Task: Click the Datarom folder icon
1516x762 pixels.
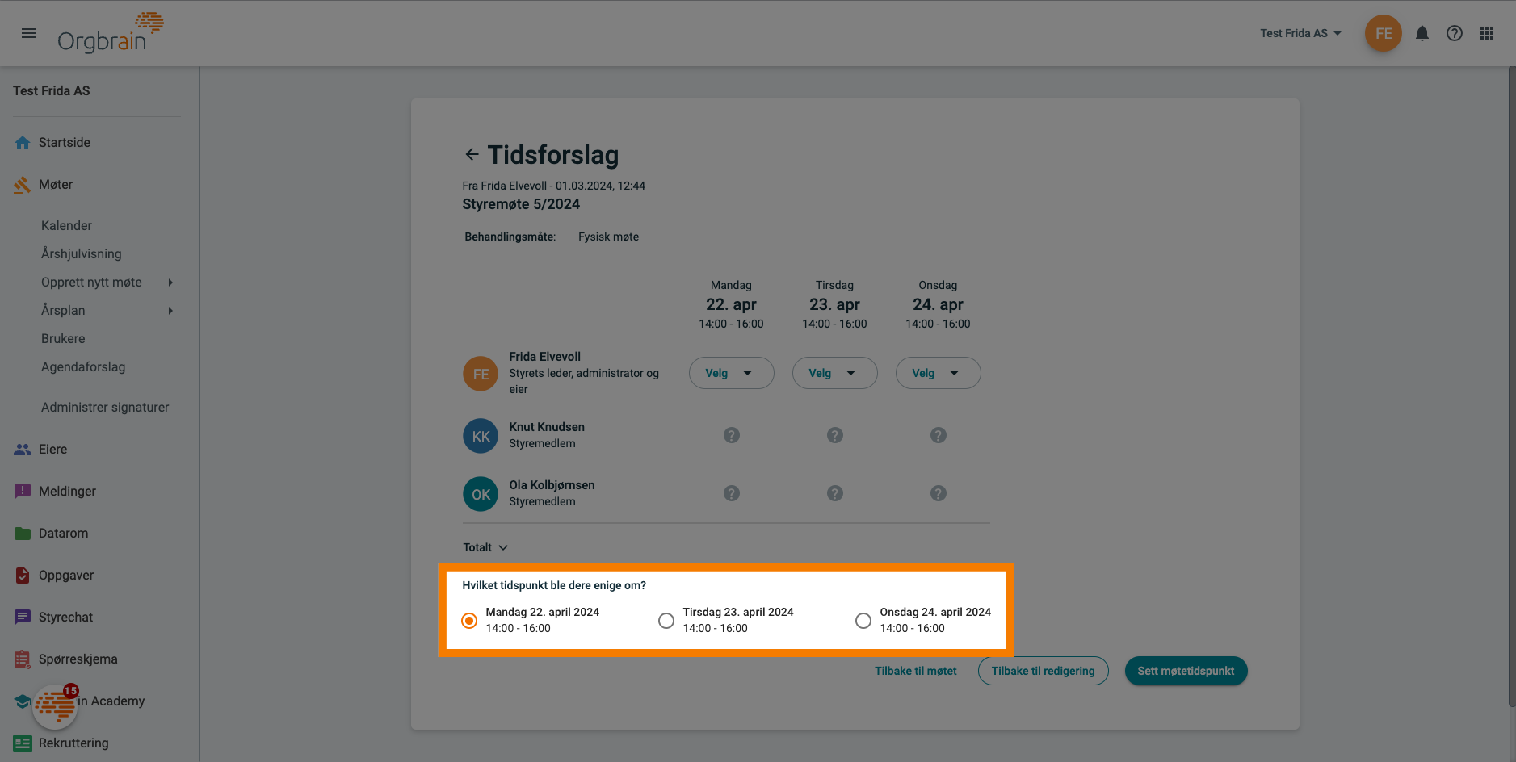Action: pyautogui.click(x=23, y=534)
